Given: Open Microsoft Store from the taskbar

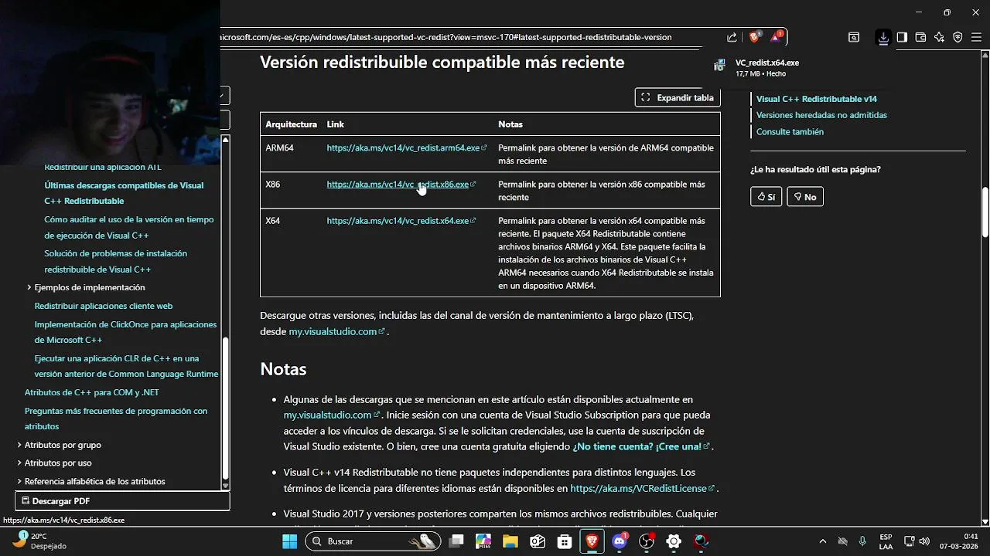Looking at the screenshot, I should click(565, 541).
